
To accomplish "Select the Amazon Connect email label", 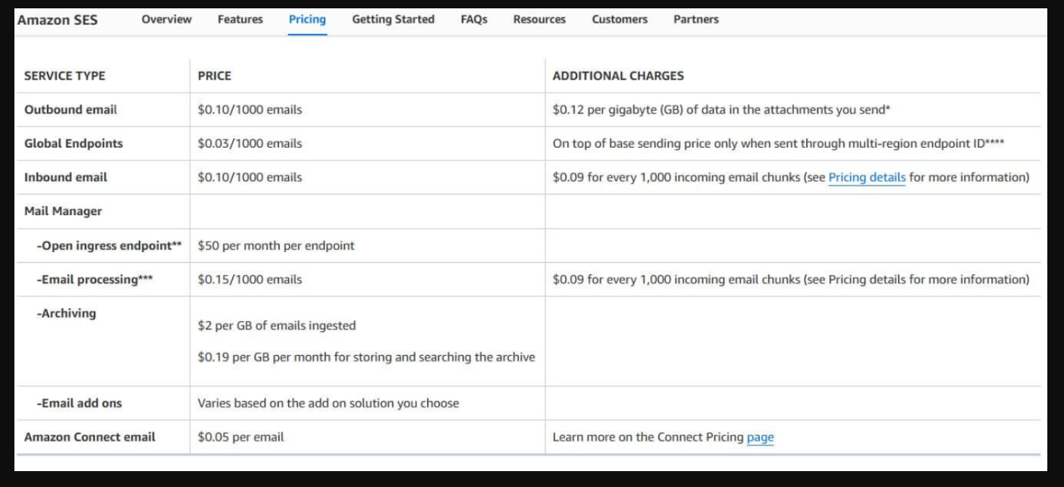I will click(89, 437).
